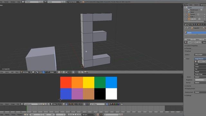This screenshot has width=206, height=116.
Task: Pick the light blue palette color square
Action: pyautogui.click(x=111, y=82)
